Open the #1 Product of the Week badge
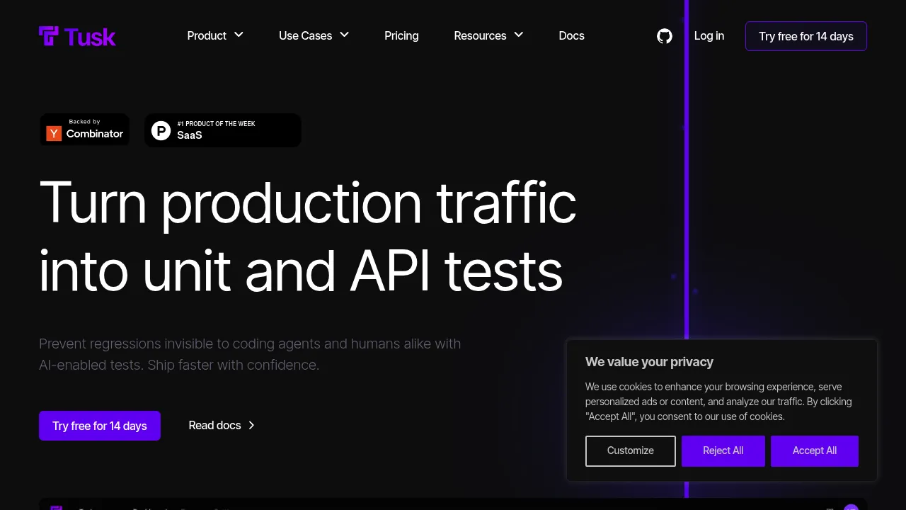Viewport: 906px width, 510px height. pyautogui.click(x=223, y=130)
